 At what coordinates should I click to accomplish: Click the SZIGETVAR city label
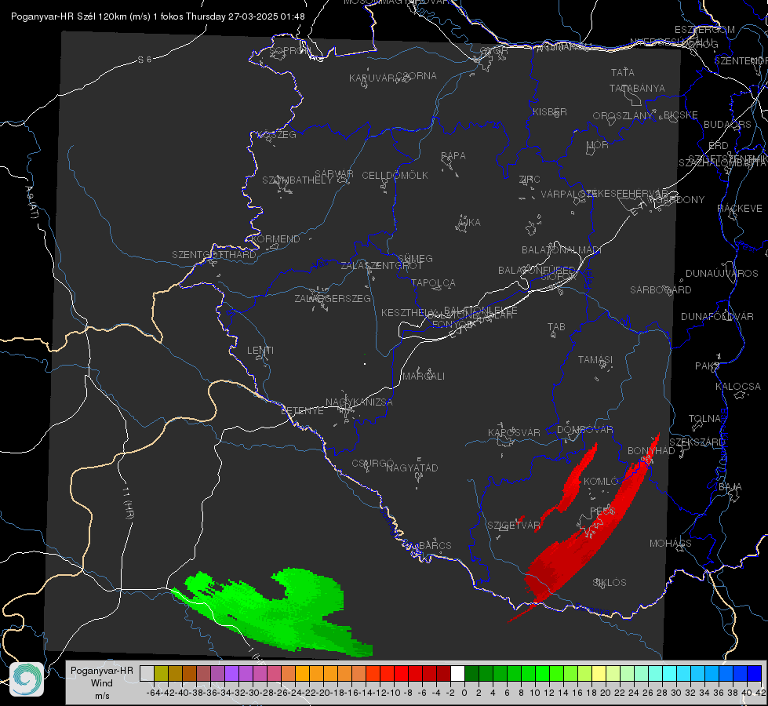click(513, 525)
